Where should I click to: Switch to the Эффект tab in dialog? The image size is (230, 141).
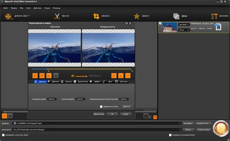(95, 81)
